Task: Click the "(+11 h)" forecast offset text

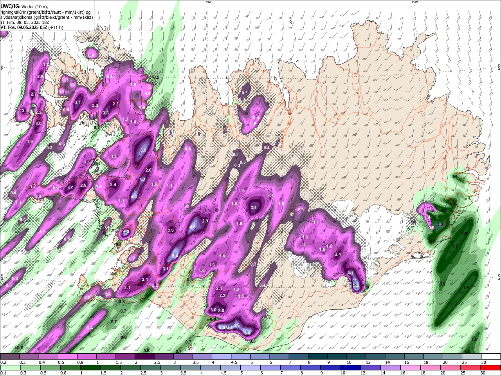Action: pos(56,28)
